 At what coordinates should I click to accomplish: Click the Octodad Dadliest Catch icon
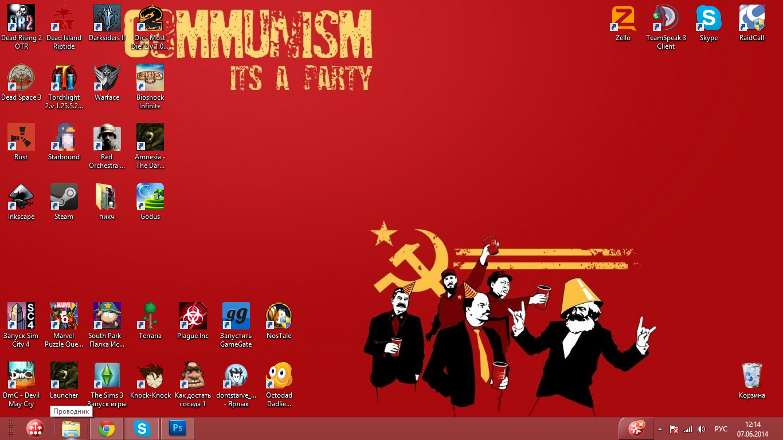pyautogui.click(x=279, y=375)
